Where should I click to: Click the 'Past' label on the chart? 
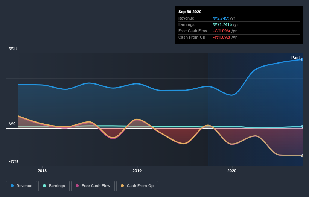(x=295, y=58)
